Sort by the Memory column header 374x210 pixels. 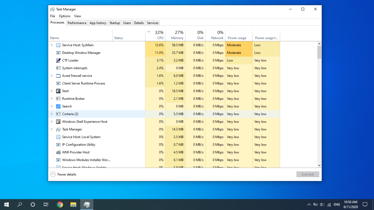[175, 35]
